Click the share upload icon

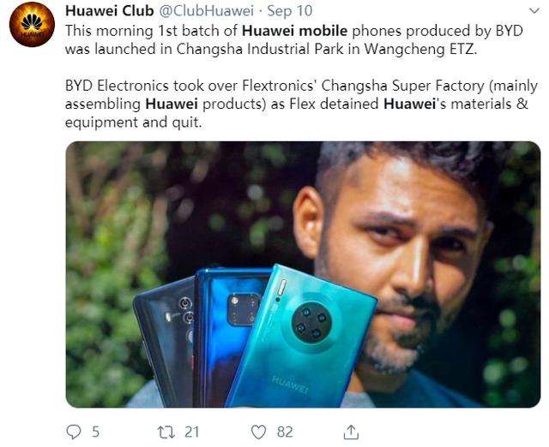[351, 432]
